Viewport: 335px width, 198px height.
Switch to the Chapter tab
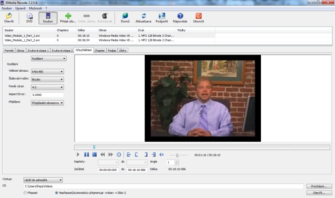100,50
